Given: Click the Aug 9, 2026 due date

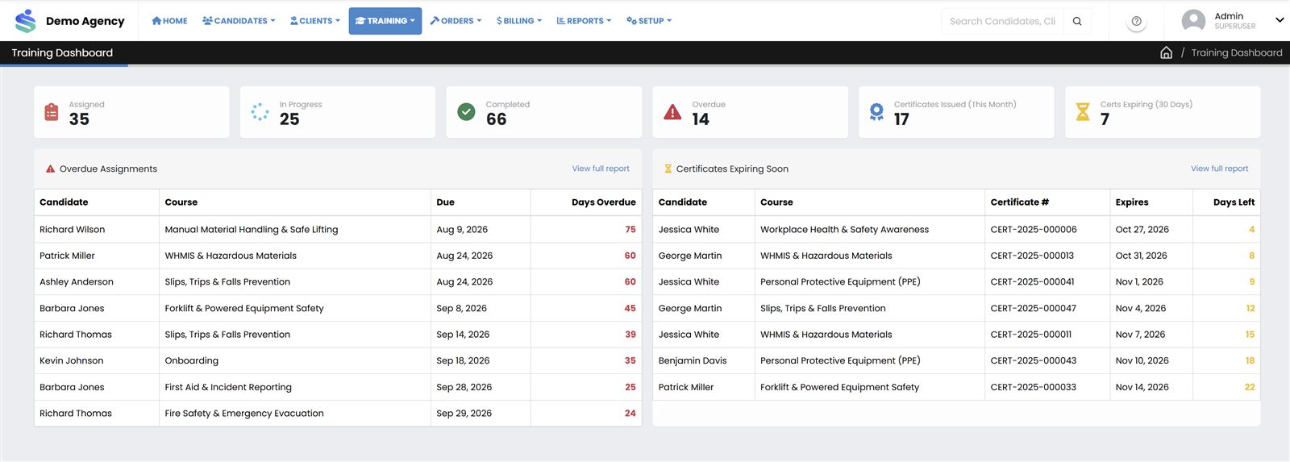Looking at the screenshot, I should (x=462, y=230).
